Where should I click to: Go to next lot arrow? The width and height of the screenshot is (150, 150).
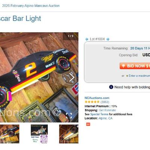click(x=108, y=39)
